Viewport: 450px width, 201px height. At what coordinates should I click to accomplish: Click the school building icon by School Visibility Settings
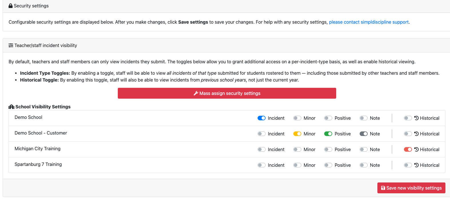coord(11,107)
